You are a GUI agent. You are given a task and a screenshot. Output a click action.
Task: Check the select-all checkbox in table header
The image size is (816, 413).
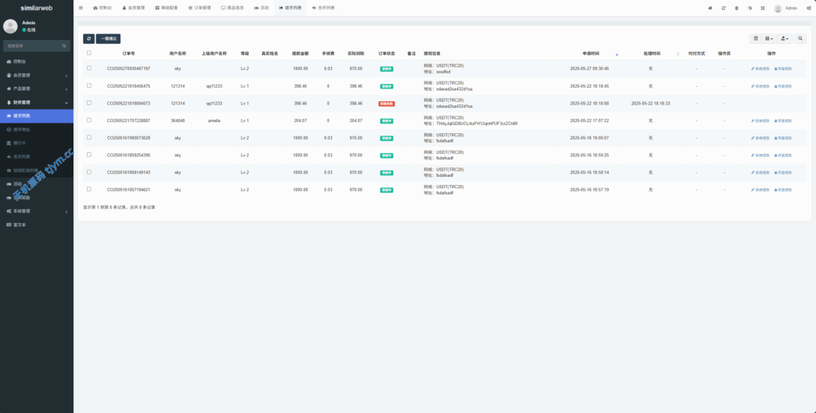88,53
